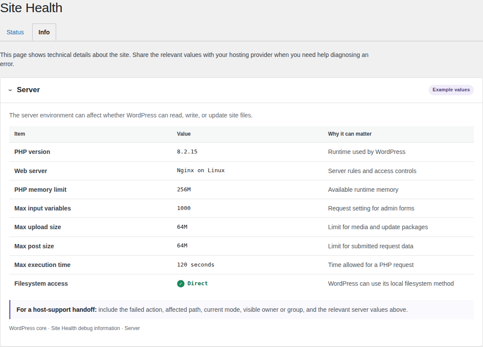Select the 120 seconds value
The height and width of the screenshot is (347, 483).
pos(195,265)
